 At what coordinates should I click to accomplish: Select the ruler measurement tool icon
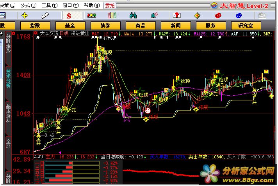click(47, 16)
